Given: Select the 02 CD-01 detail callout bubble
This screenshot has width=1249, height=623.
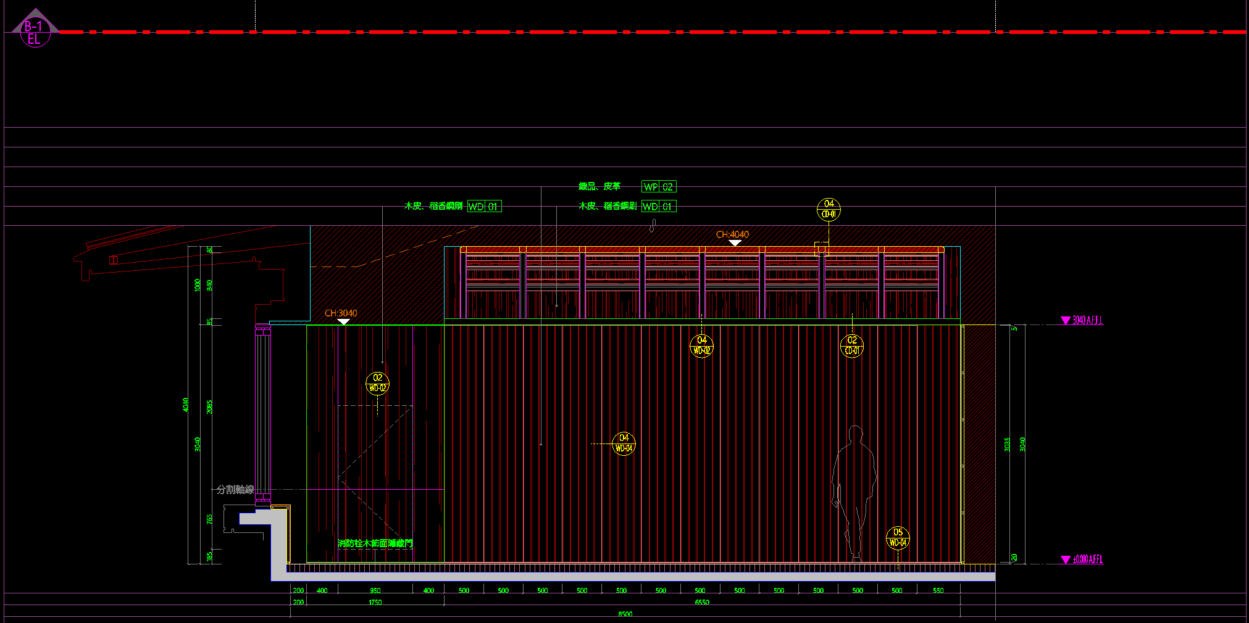Looking at the screenshot, I should point(852,345).
